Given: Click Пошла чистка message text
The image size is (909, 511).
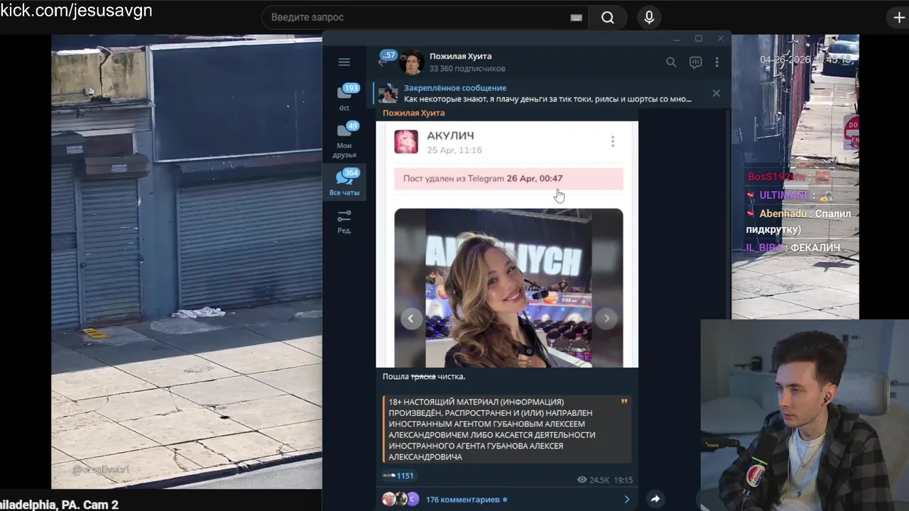Looking at the screenshot, I should click(x=424, y=377).
